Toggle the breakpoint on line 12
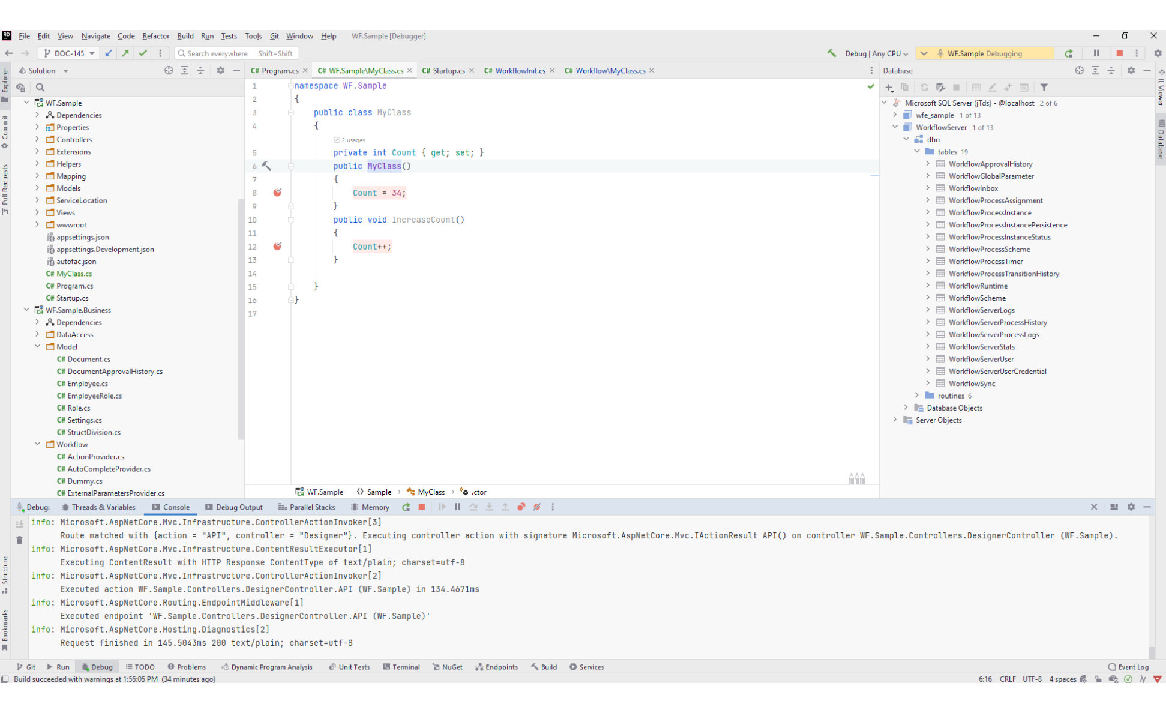This screenshot has width=1166, height=713. coord(277,246)
